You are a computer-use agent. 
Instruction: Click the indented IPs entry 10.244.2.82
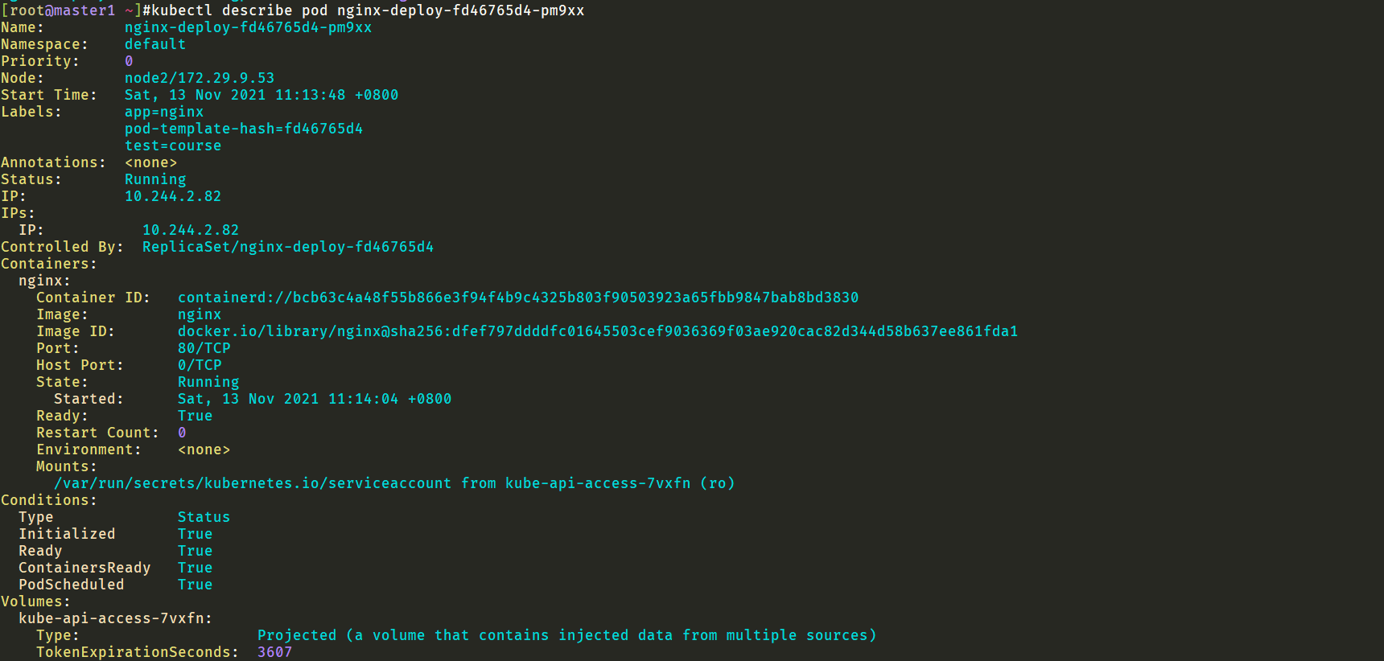point(191,230)
